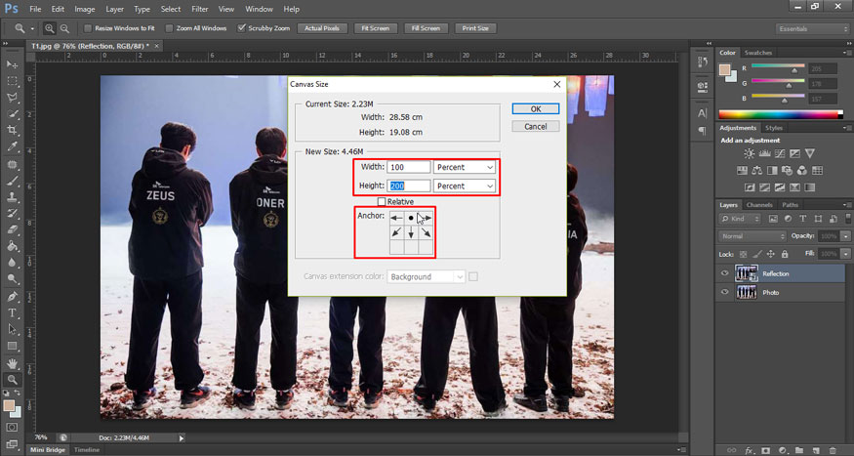The image size is (854, 456).
Task: Hide the Reflection layer
Action: (x=724, y=273)
